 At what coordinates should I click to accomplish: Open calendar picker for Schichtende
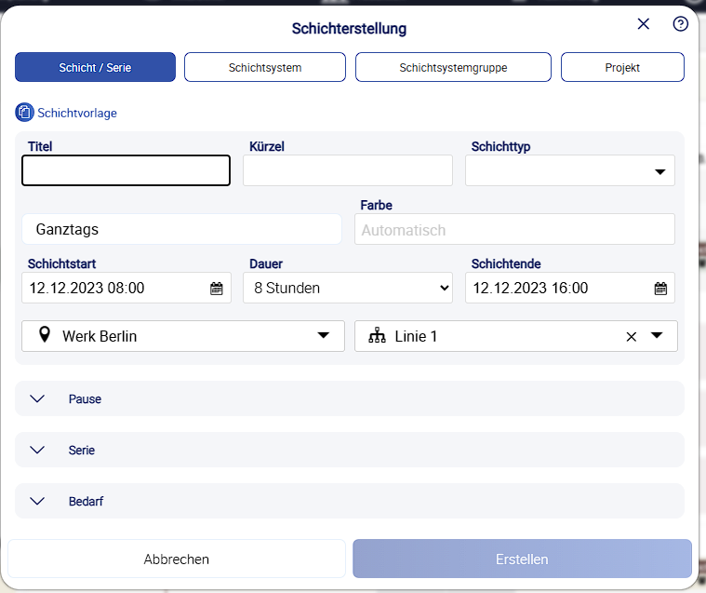(x=660, y=289)
